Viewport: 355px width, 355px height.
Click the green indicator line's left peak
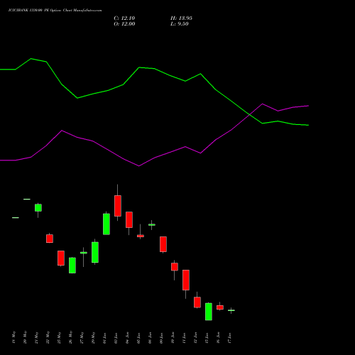tap(31, 58)
